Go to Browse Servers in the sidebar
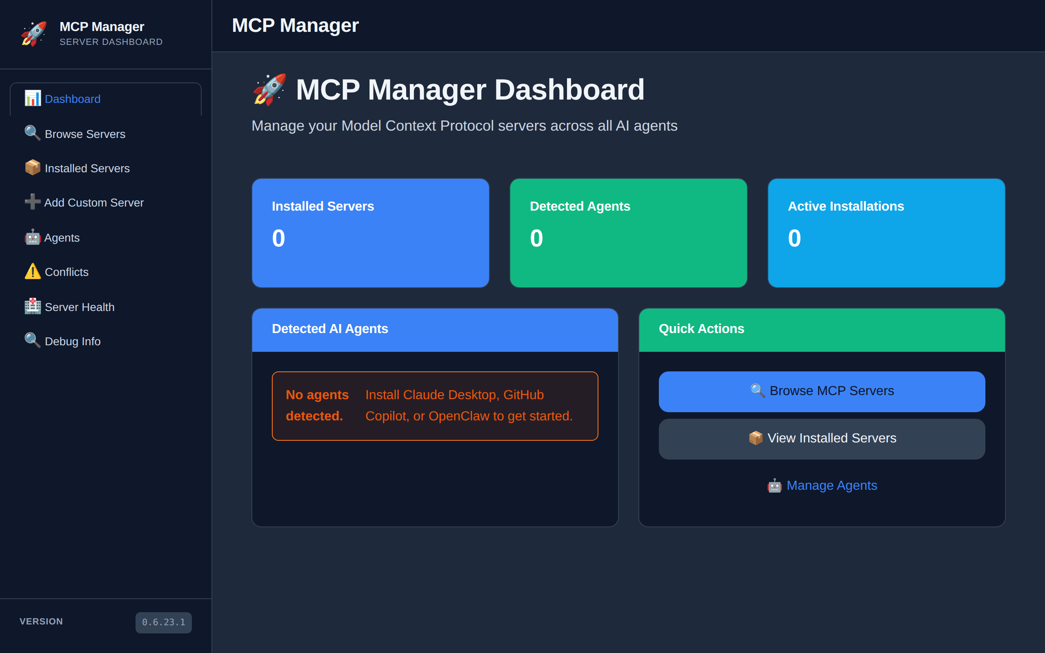The width and height of the screenshot is (1045, 653). pyautogui.click(x=106, y=134)
